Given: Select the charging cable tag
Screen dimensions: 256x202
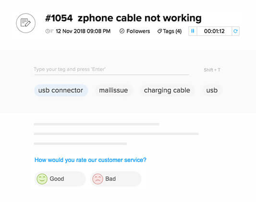Looking at the screenshot, I should click(167, 90).
